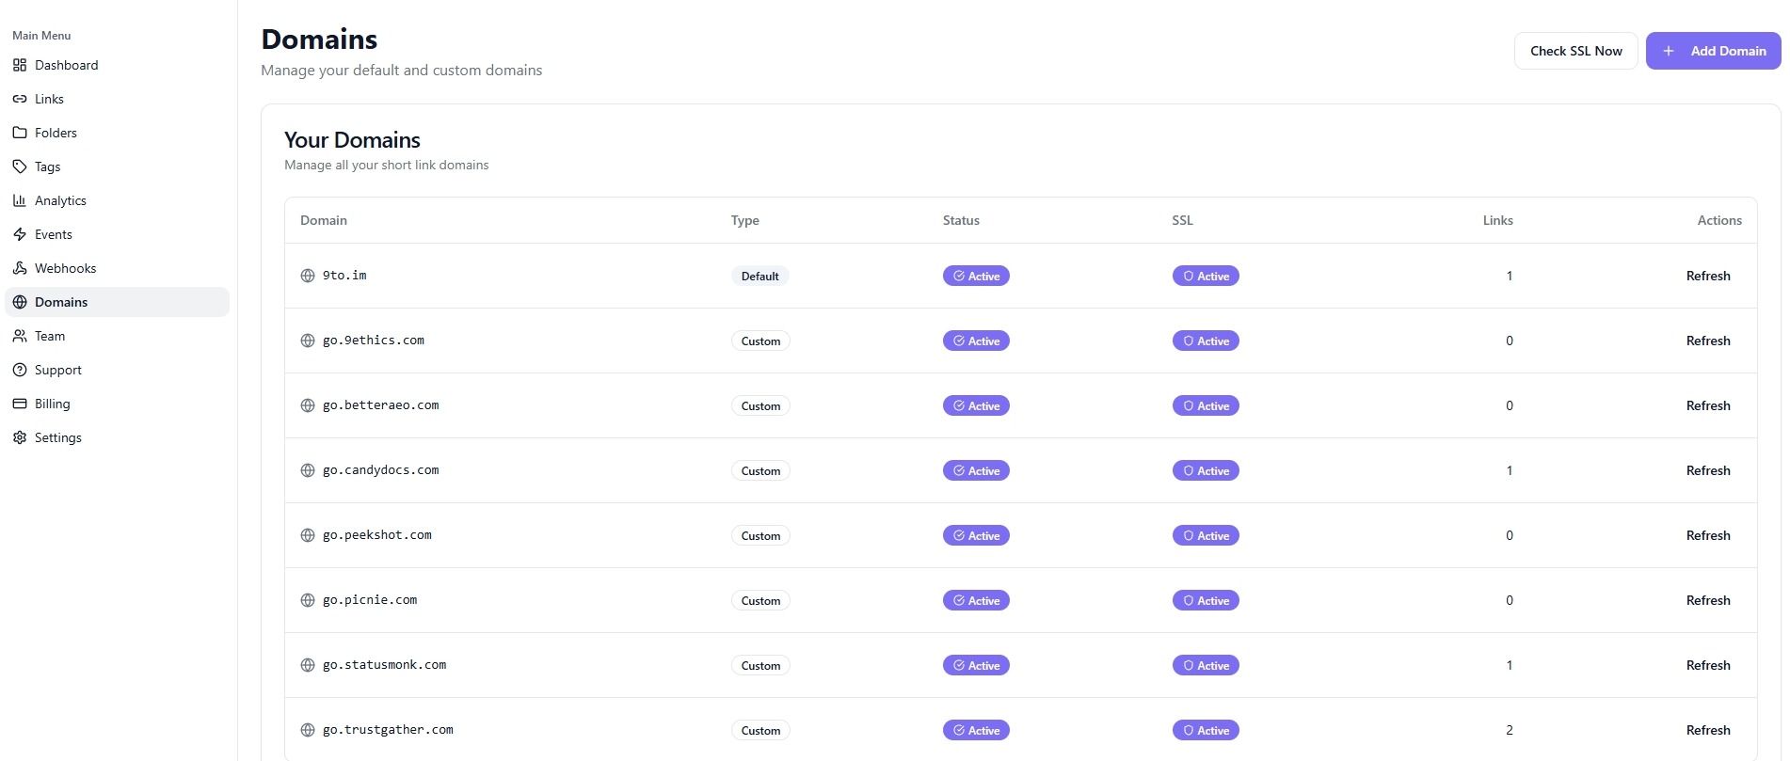1790x761 pixels.
Task: Click shield icon in 9to.im SSL badge
Action: click(x=1189, y=276)
